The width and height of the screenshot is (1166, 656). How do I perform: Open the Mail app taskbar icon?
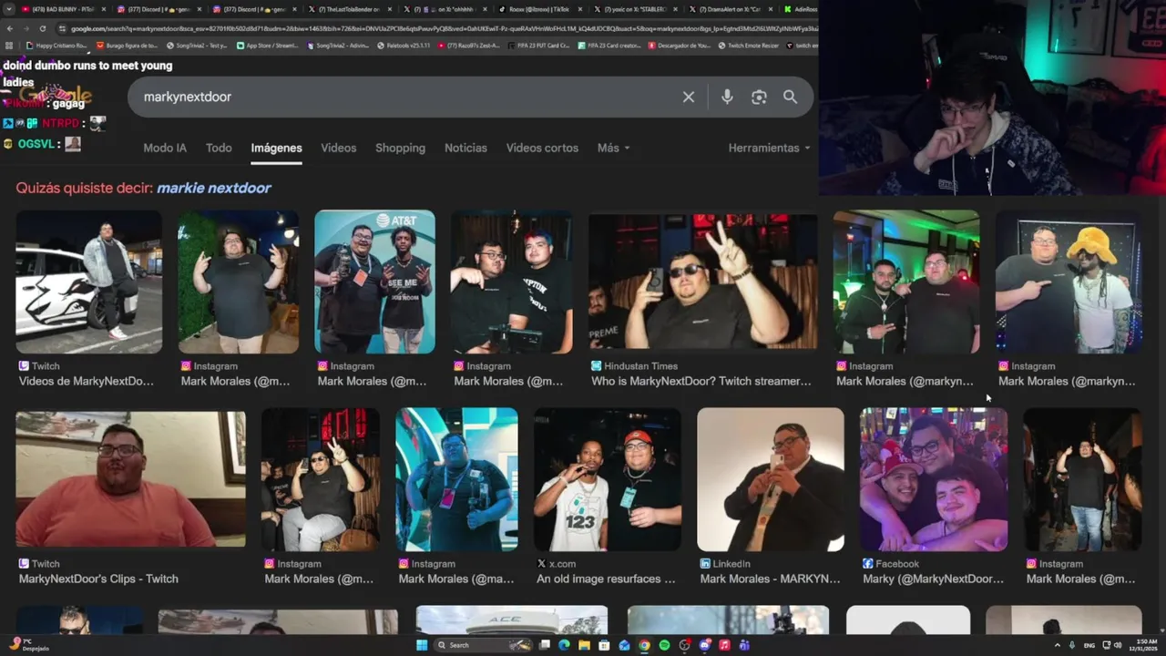[625, 645]
